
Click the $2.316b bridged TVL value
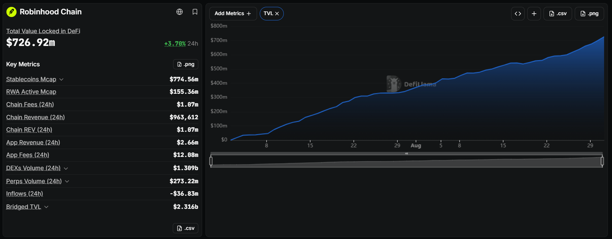pyautogui.click(x=186, y=207)
